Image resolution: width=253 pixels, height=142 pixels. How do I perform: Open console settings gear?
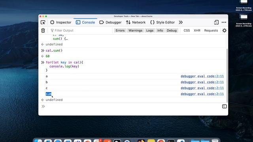tap(224, 30)
